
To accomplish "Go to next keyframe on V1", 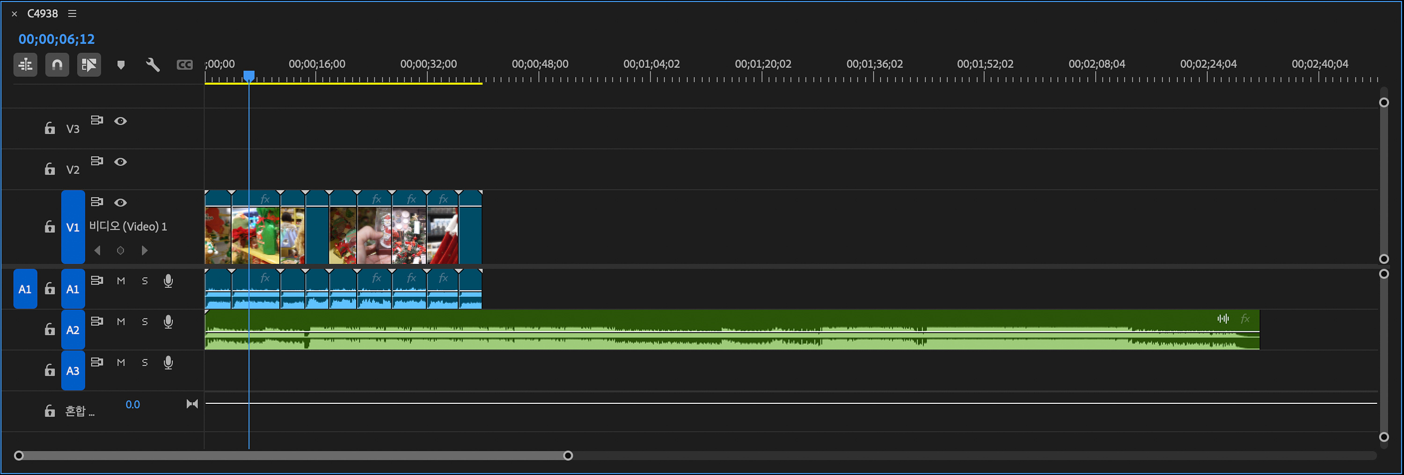I will point(145,250).
